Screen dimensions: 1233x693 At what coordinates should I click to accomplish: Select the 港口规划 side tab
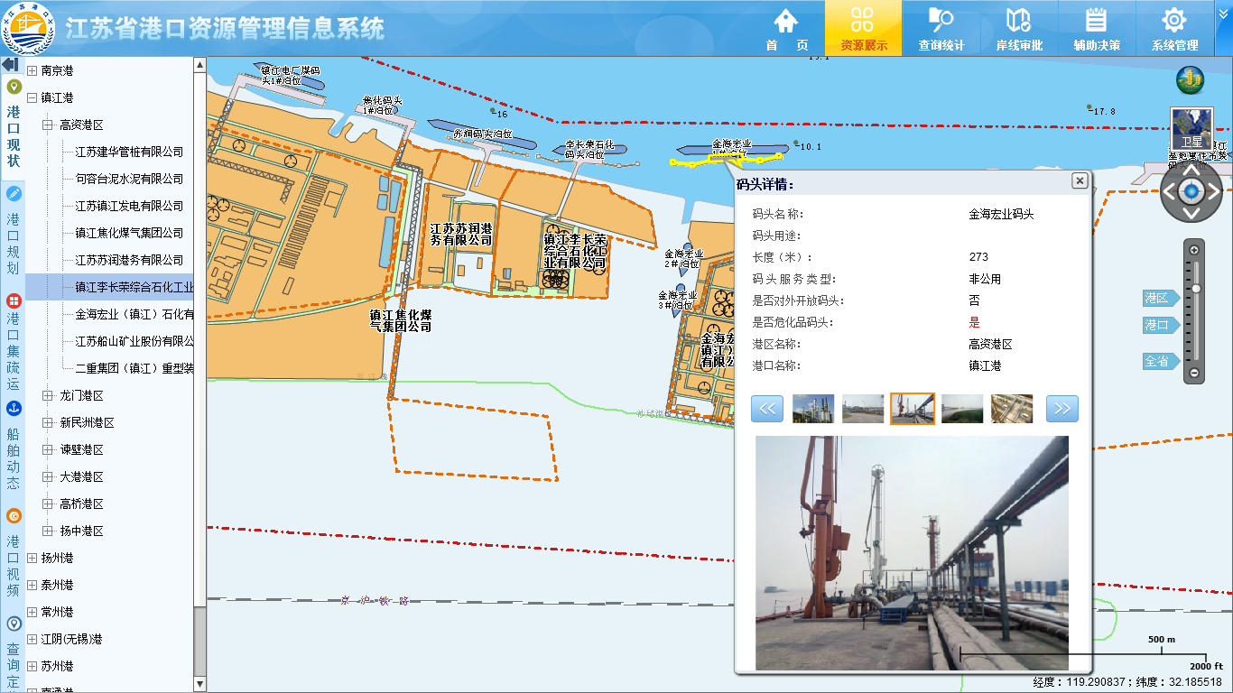pos(13,233)
